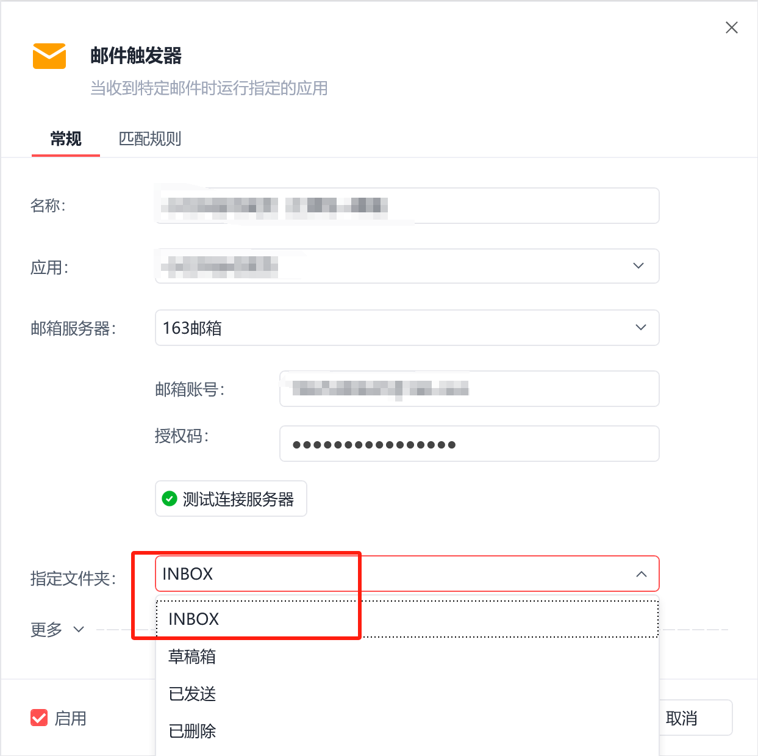Open the 匹配规则 tab

tap(149, 139)
